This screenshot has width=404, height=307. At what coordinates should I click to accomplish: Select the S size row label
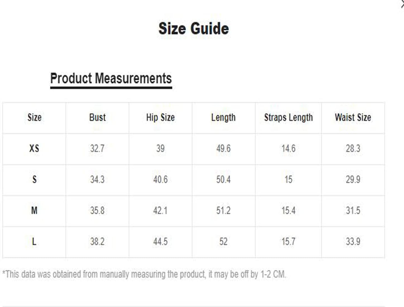click(x=34, y=179)
